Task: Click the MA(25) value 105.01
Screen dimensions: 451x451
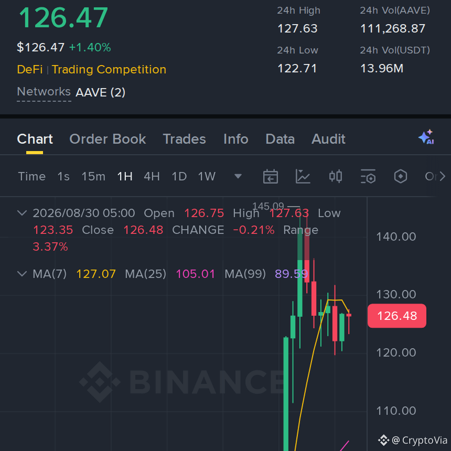Action: [195, 274]
